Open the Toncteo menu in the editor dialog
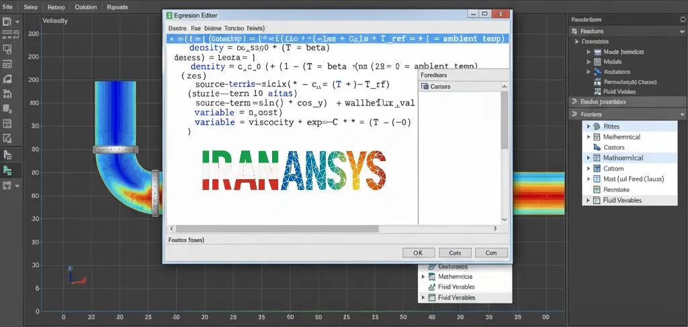This screenshot has width=688, height=327. point(234,28)
